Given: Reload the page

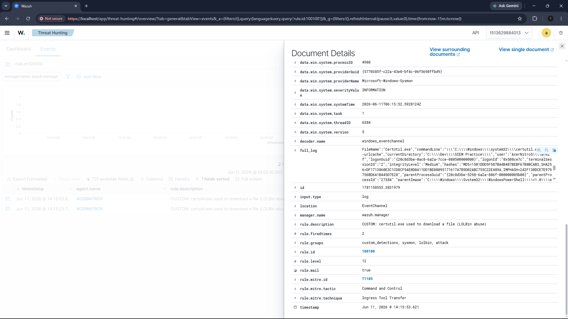Looking at the screenshot, I should tap(28, 19).
